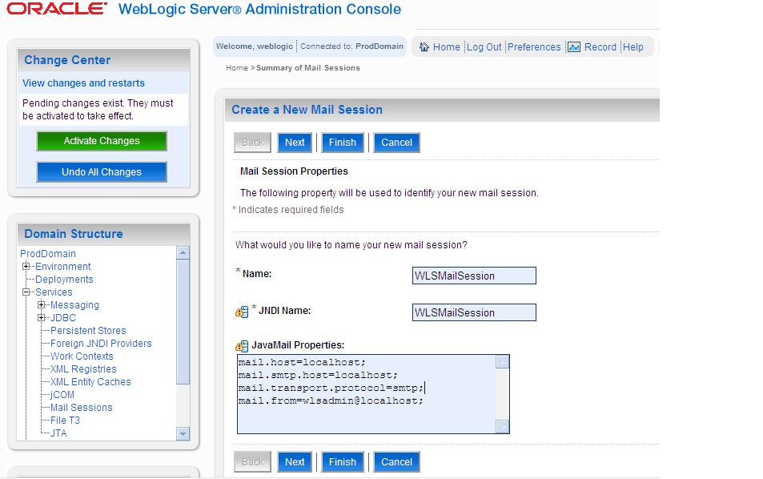
Task: Expand the Messaging tree node
Action: tap(42, 304)
